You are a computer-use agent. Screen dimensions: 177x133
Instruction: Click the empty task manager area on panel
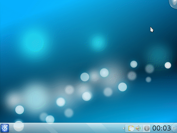pos(69,128)
